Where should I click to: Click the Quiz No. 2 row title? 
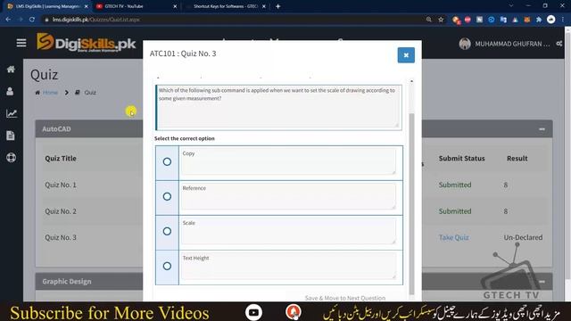coord(61,211)
